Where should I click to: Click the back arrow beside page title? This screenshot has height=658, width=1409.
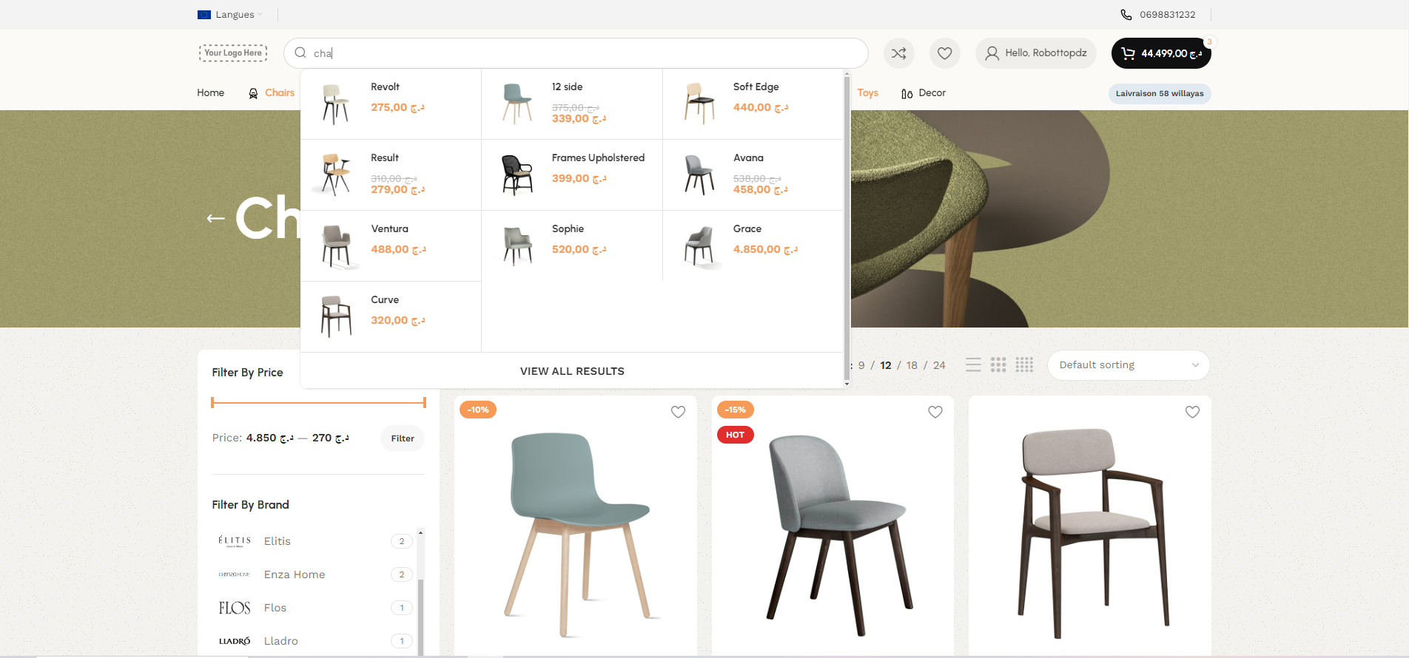click(x=215, y=218)
